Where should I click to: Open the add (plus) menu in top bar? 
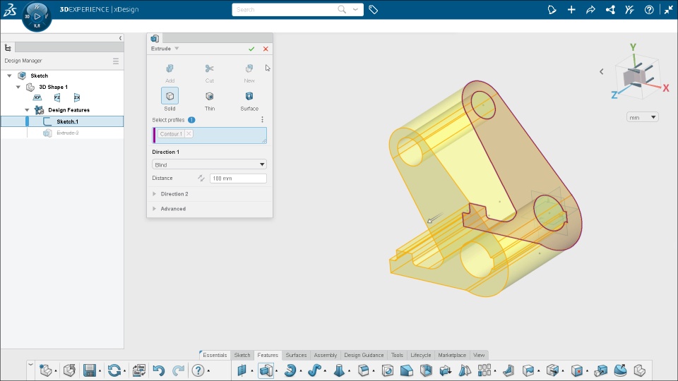(571, 9)
